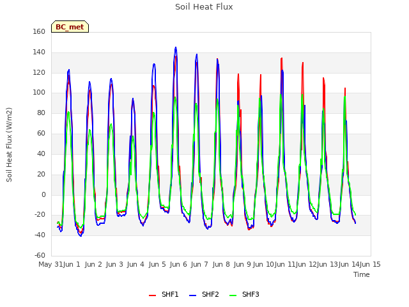Click the Jun 12 x-axis tick label
This screenshot has width=409, height=307.
[306, 264]
